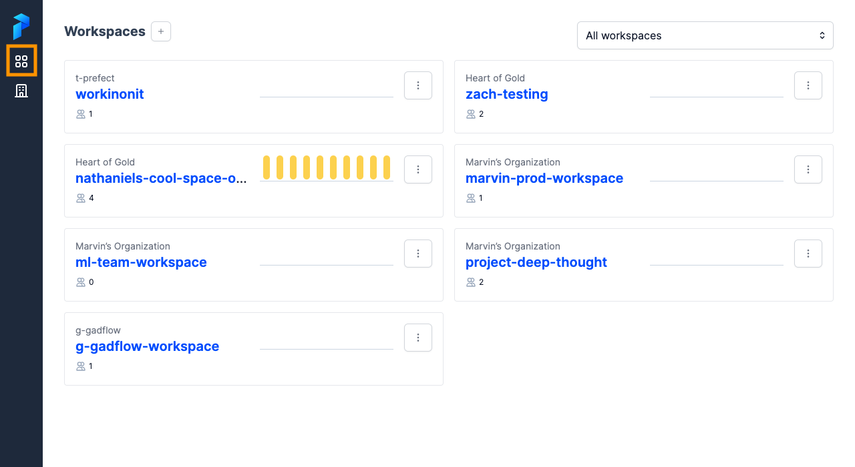
Task: Click members icon on workinonit card
Action: tap(81, 114)
